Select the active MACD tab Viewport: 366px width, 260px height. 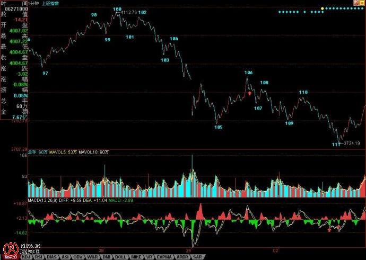tap(10, 256)
